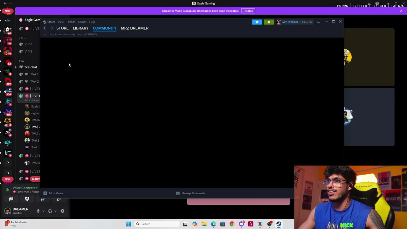Open Manage Downloads in Steam
This screenshot has height=229, width=407.
tap(190, 193)
